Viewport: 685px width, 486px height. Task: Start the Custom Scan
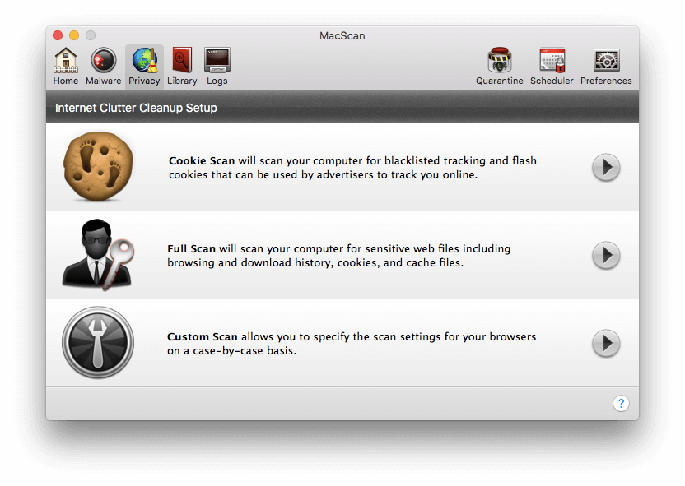pos(606,343)
